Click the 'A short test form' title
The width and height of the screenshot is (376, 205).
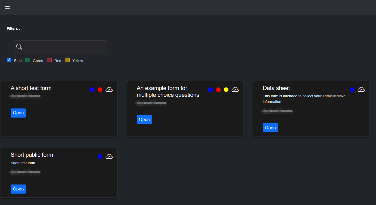pos(31,88)
